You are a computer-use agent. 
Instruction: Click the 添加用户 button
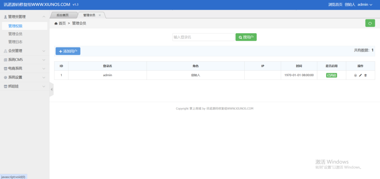[x=68, y=51]
